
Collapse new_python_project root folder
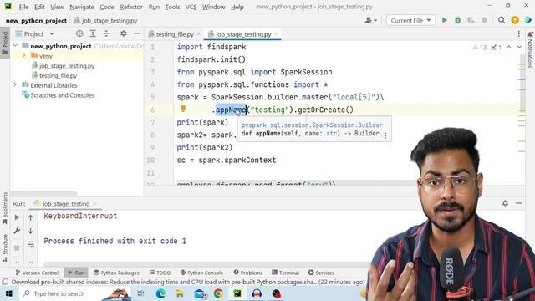click(x=15, y=46)
